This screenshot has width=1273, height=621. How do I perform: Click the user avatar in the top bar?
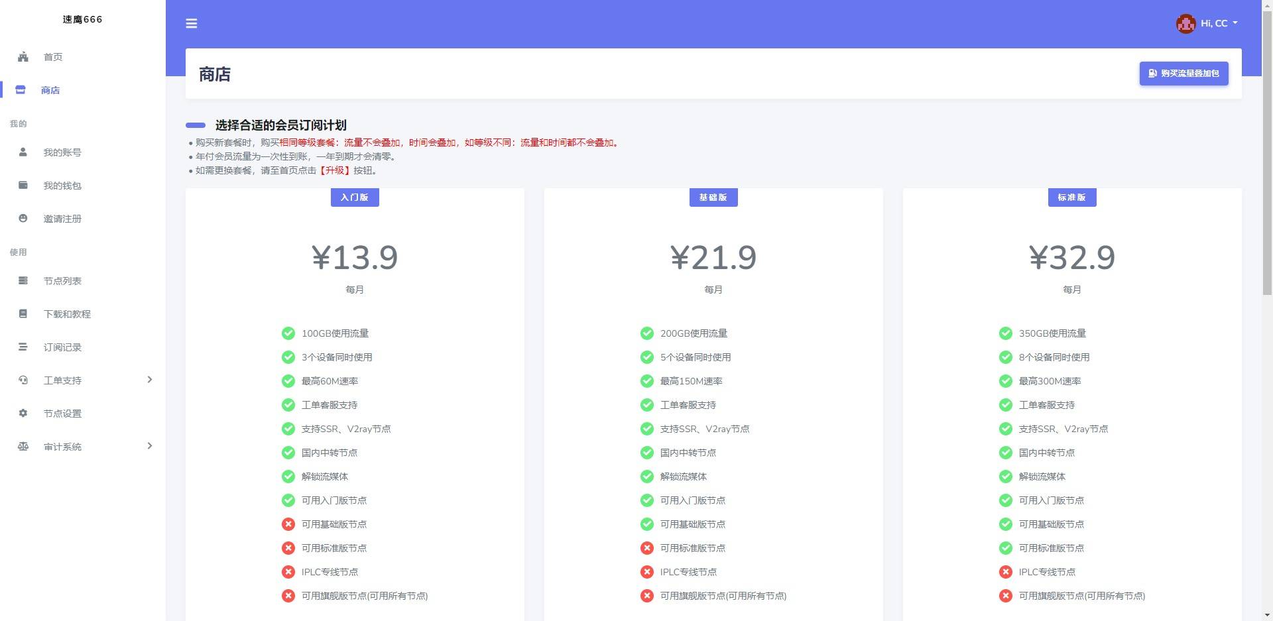point(1185,23)
